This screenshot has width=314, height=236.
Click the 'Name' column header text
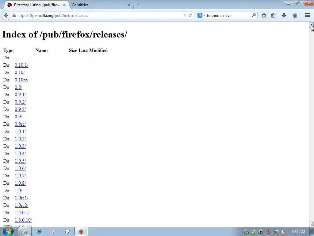coord(41,50)
